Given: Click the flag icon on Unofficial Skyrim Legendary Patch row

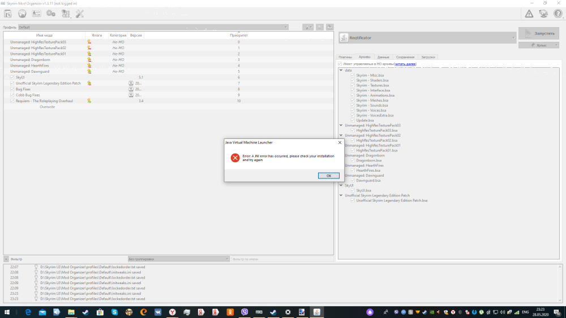Looking at the screenshot, I should (89, 83).
